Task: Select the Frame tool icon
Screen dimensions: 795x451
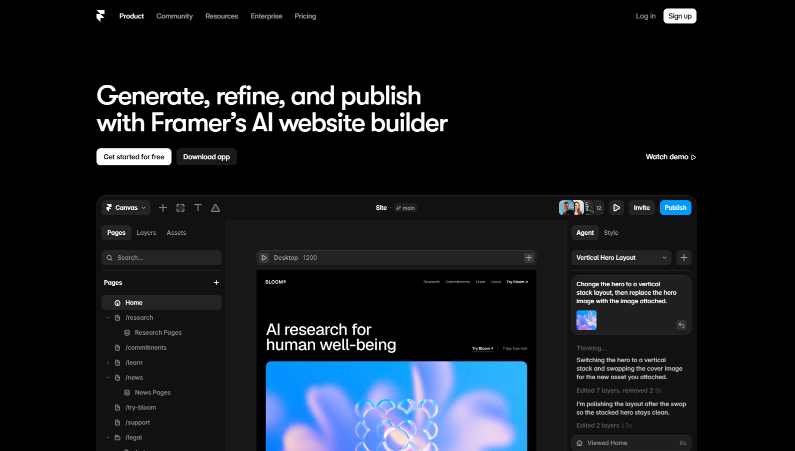Action: tap(180, 208)
